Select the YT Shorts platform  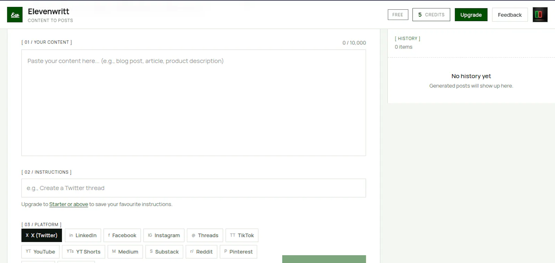click(84, 252)
